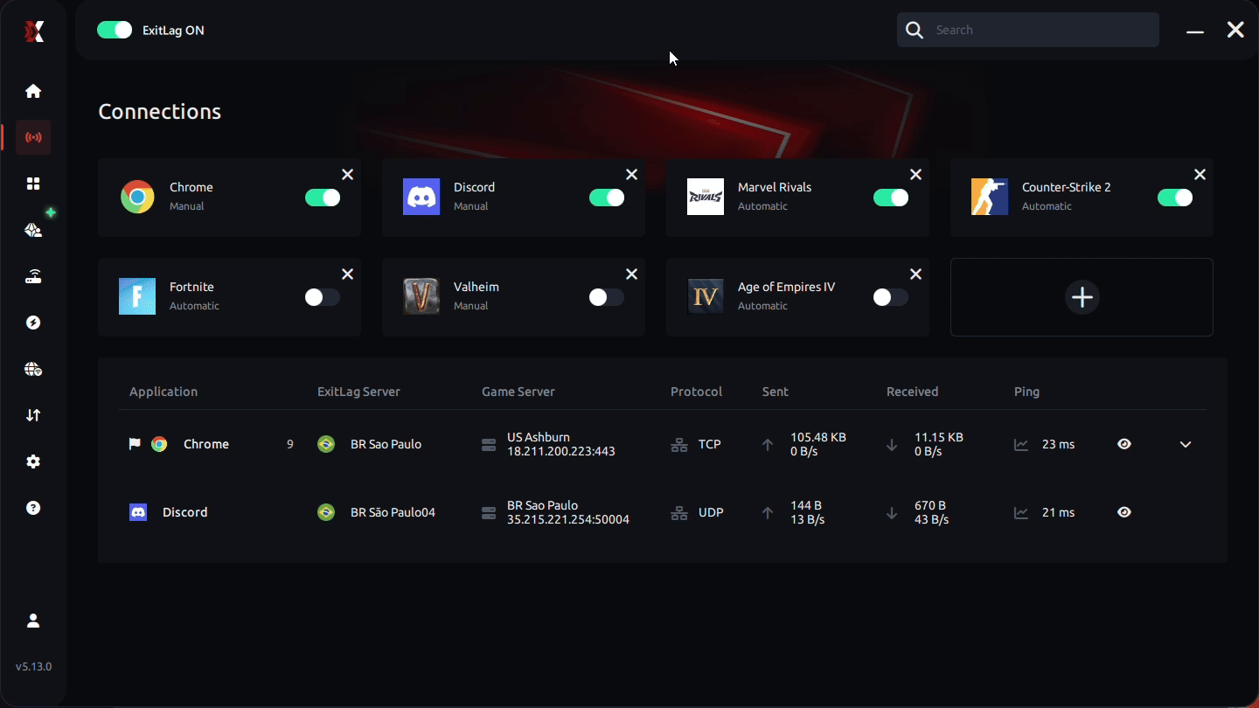Click the up-down arrows icon in sidebar

coord(33,415)
